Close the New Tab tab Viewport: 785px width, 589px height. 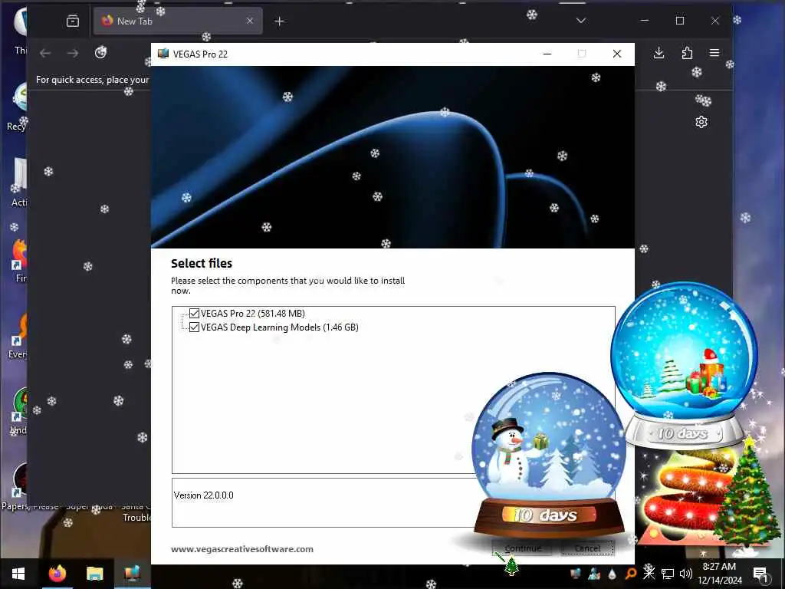(250, 21)
